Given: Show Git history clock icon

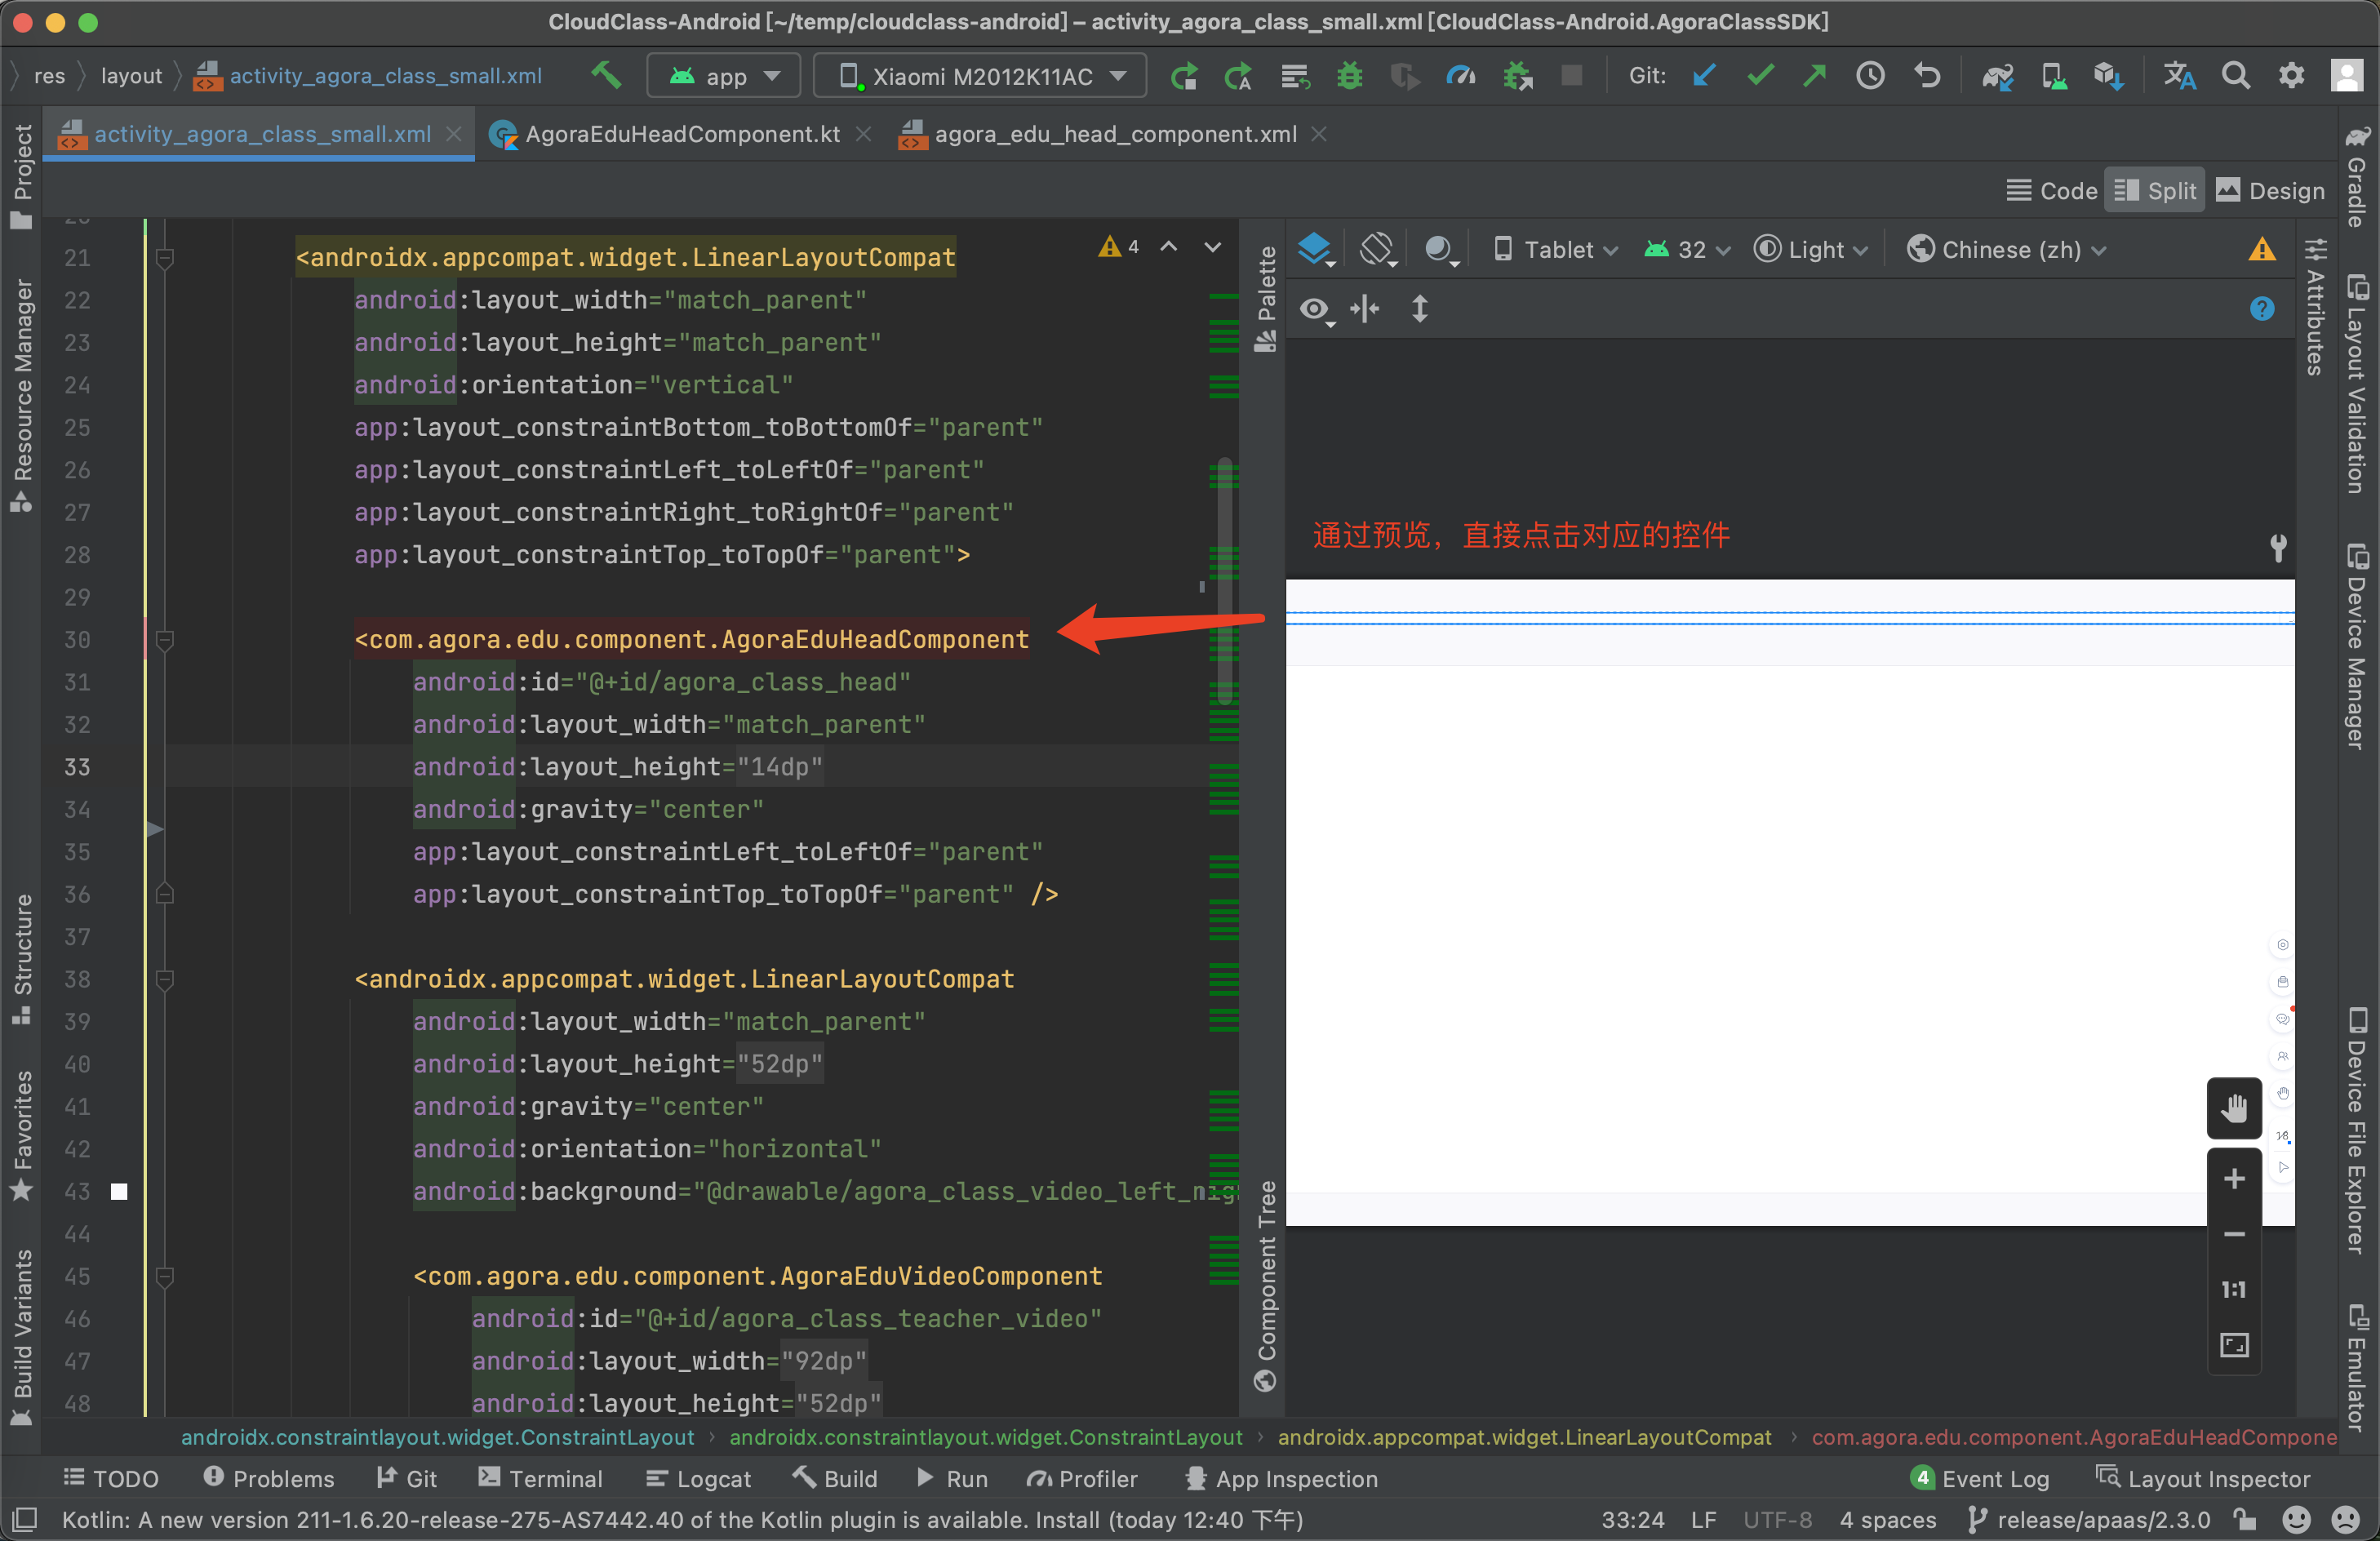Looking at the screenshot, I should point(1870,76).
